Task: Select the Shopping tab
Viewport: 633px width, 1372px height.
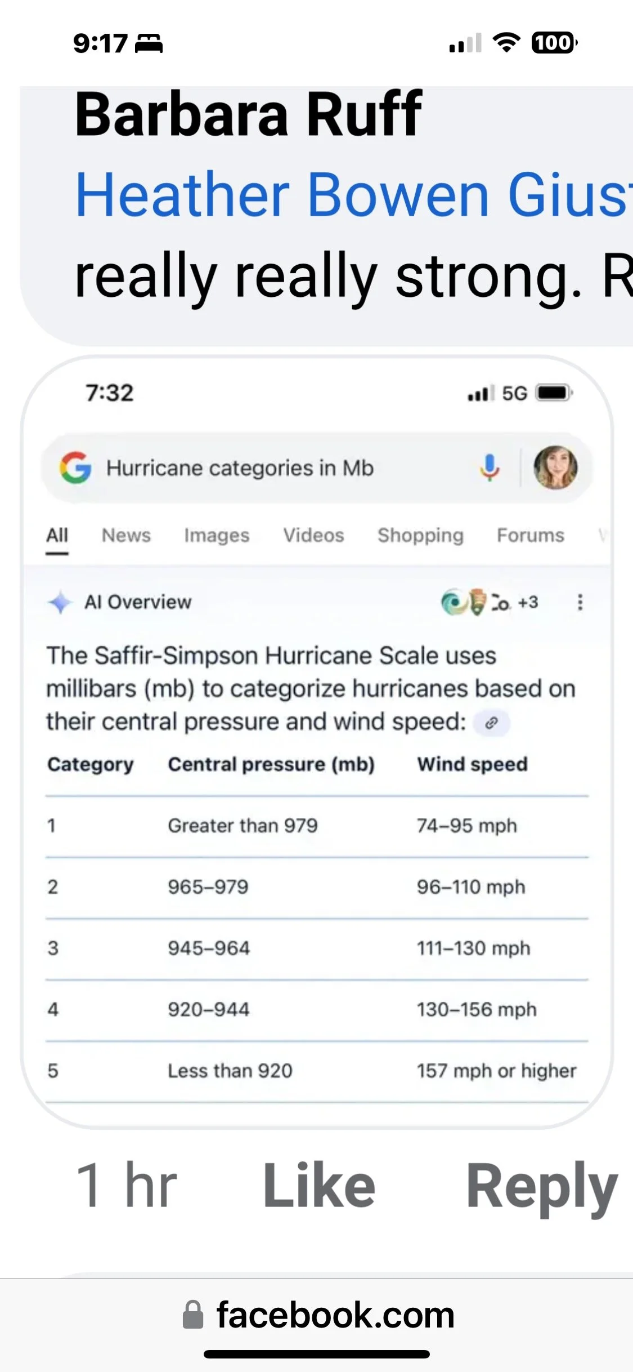Action: click(x=420, y=535)
